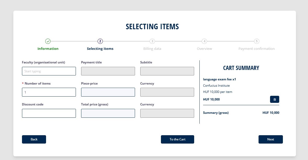
Task: Select the Payment confirmation step label
Action: coord(256,49)
